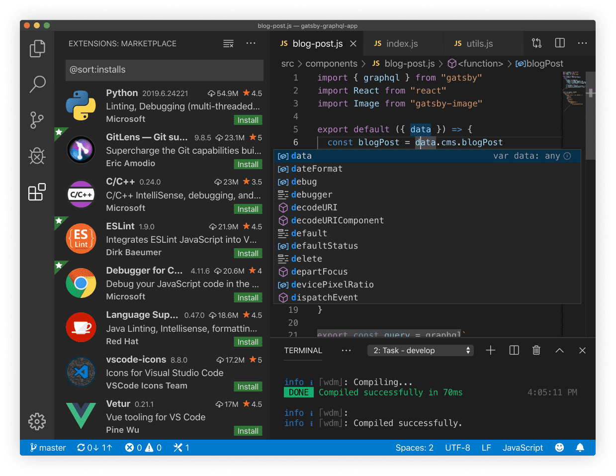This screenshot has width=616, height=476.
Task: Choose 'devicePixelRatio' suggestion
Action: [x=427, y=285]
